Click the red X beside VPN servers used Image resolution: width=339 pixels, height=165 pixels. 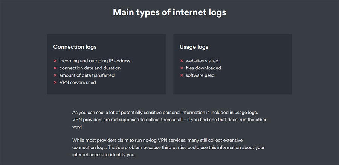coord(55,82)
